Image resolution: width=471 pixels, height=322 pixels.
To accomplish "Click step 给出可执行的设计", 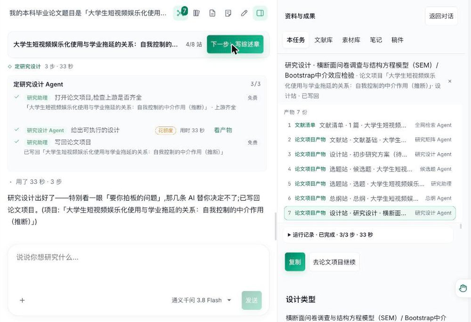I will tap(95, 130).
